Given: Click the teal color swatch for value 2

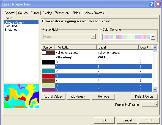Looking at the screenshot, I should pos(48,71).
